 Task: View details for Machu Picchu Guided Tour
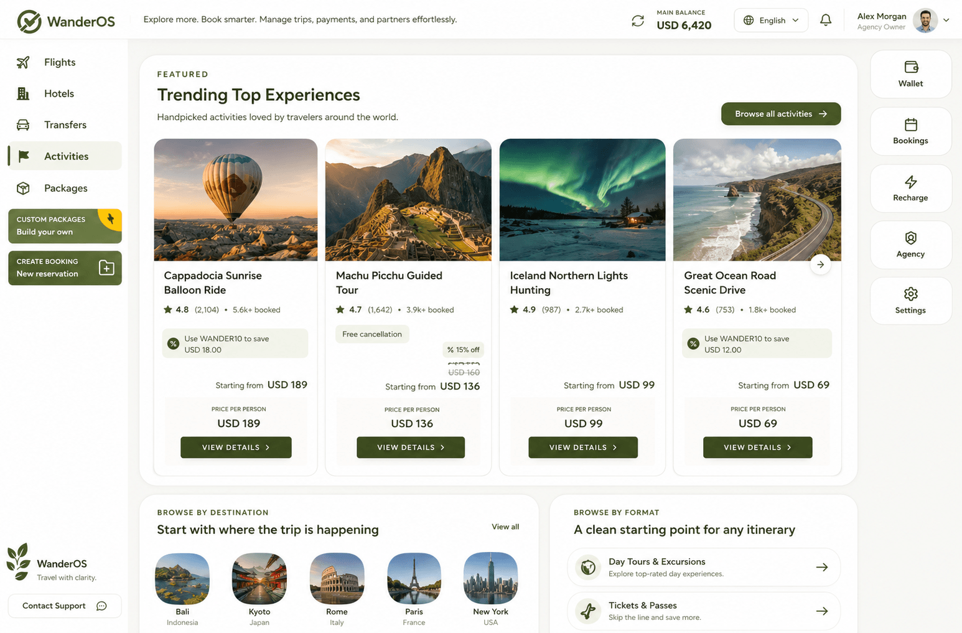point(411,448)
